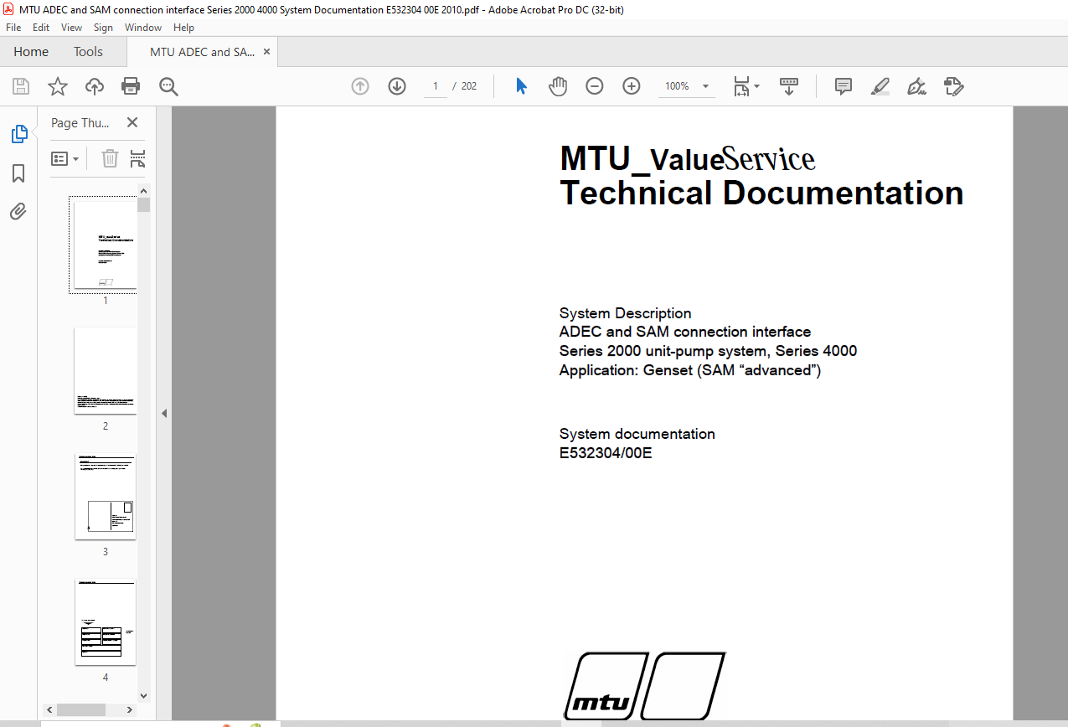Image resolution: width=1068 pixels, height=727 pixels.
Task: Open the find text magnifier tool
Action: [168, 86]
